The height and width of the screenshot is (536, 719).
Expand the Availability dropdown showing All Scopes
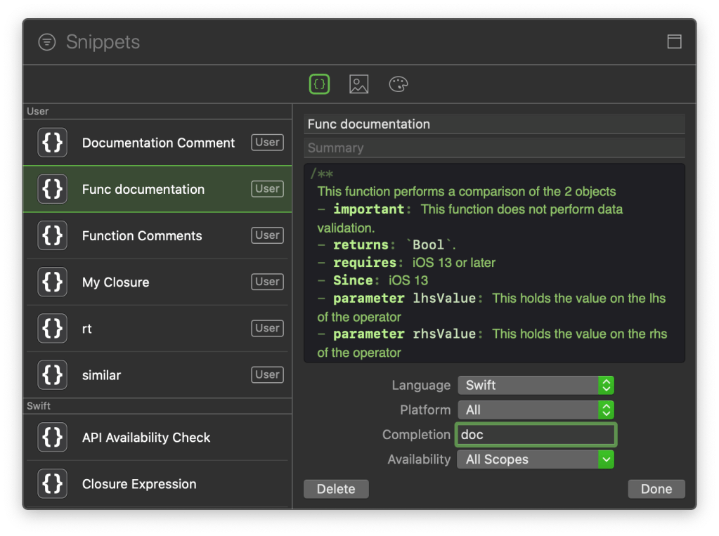pyautogui.click(x=536, y=459)
